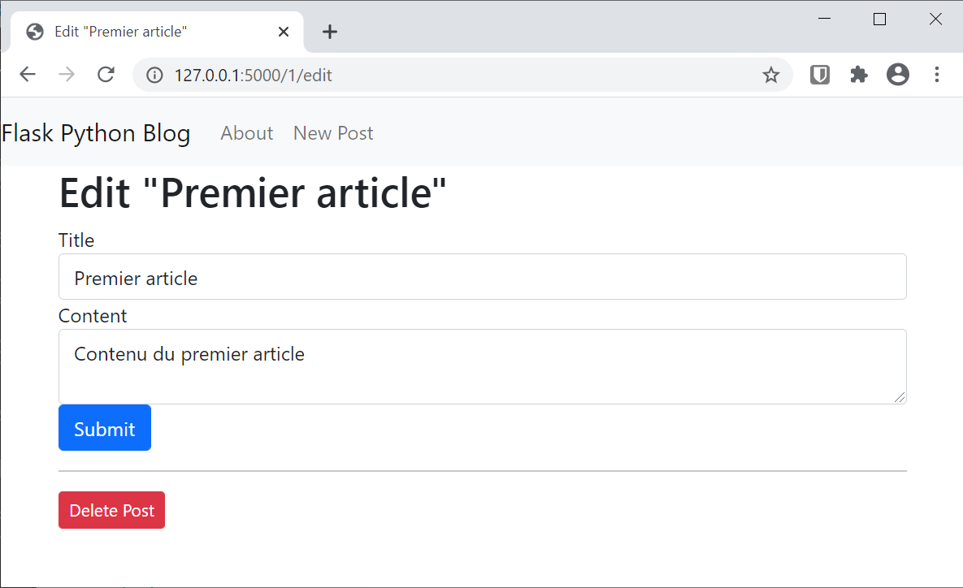This screenshot has width=963, height=588.
Task: Click the site information icon in address bar
Action: [x=154, y=76]
